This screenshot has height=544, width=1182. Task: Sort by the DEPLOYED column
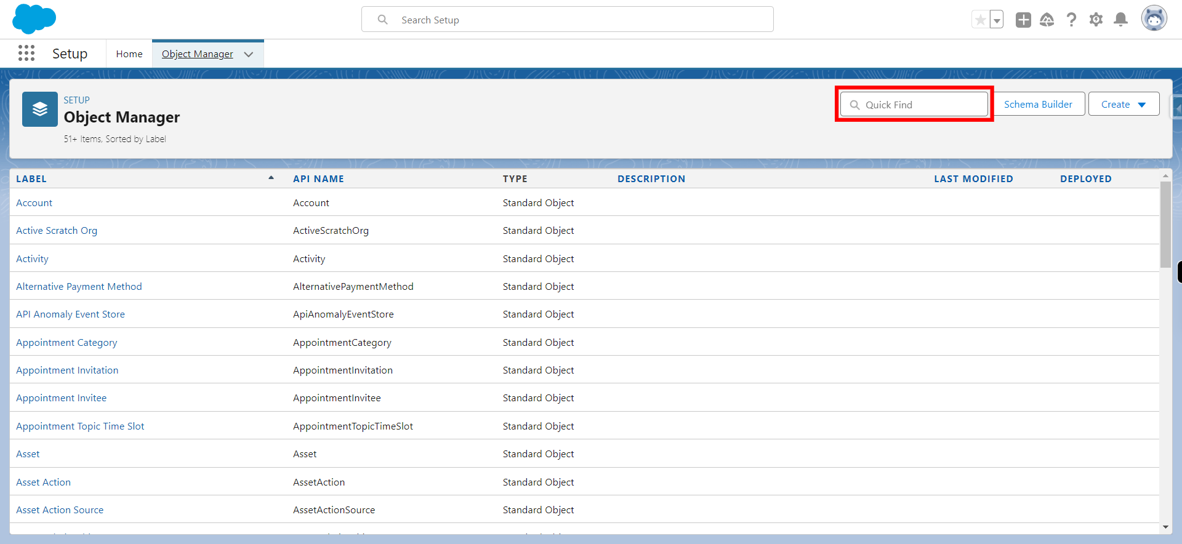pyautogui.click(x=1085, y=179)
